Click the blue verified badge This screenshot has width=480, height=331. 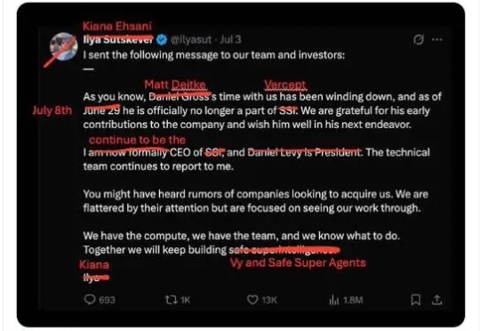tap(162, 39)
